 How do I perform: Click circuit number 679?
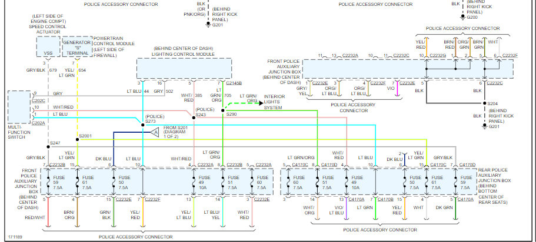pyautogui.click(x=53, y=70)
